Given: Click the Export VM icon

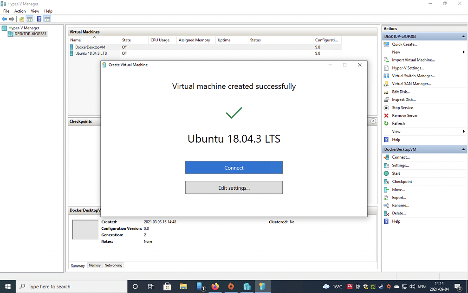Looking at the screenshot, I should click(x=386, y=198).
